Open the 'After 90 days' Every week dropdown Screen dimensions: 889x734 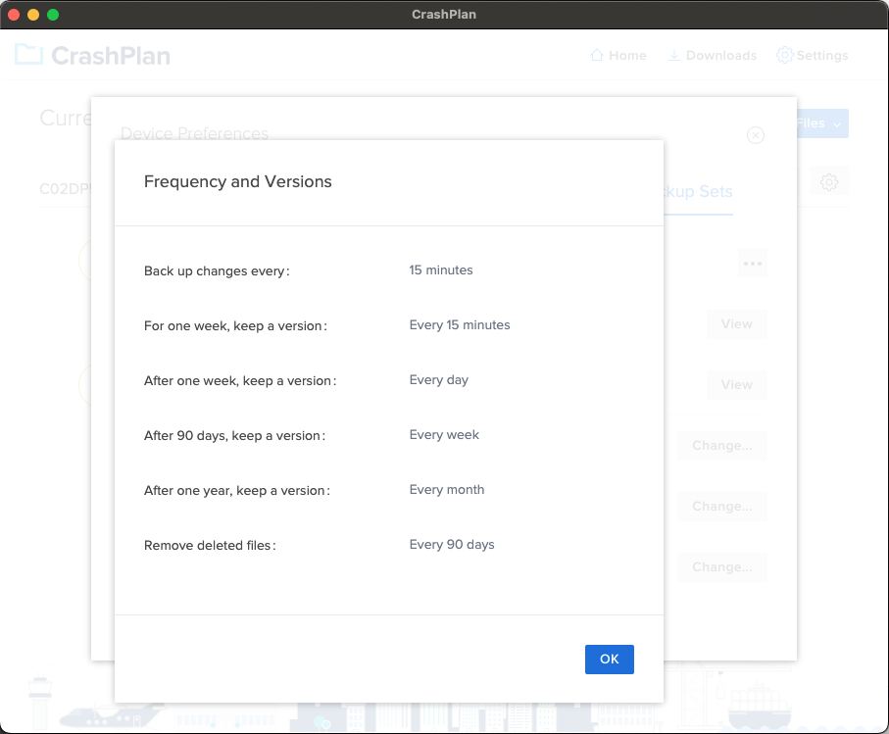pos(444,434)
